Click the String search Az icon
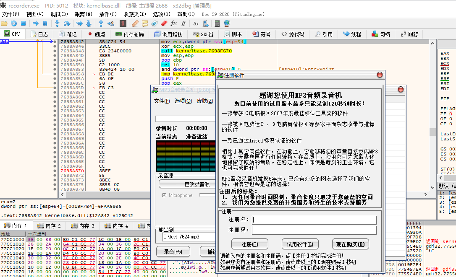Image resolution: width=456 pixels, height=277 pixels. coord(196,23)
